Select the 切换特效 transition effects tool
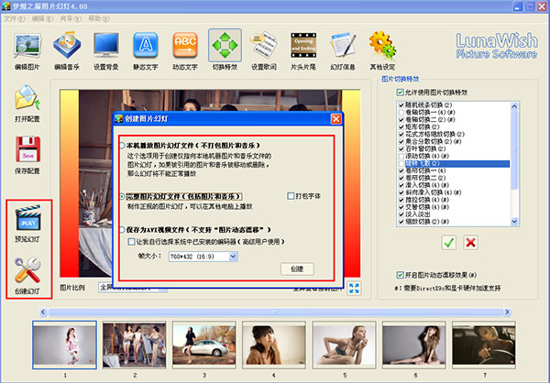550x383 pixels. [225, 50]
